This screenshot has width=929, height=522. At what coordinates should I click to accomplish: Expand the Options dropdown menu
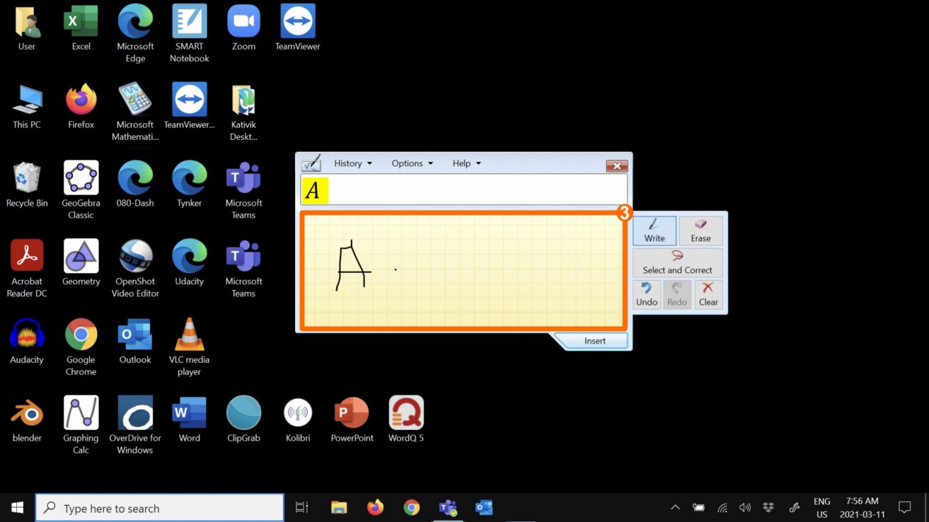pyautogui.click(x=412, y=163)
